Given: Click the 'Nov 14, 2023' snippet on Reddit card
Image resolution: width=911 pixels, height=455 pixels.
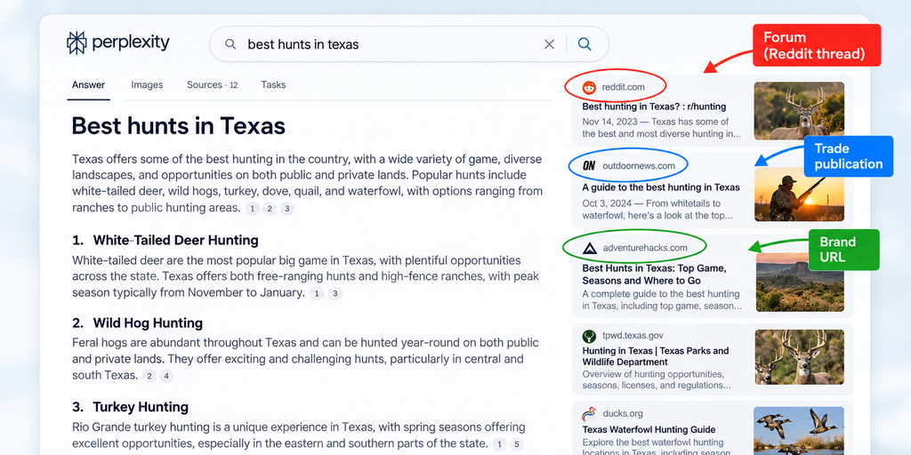Looking at the screenshot, I should (662, 128).
